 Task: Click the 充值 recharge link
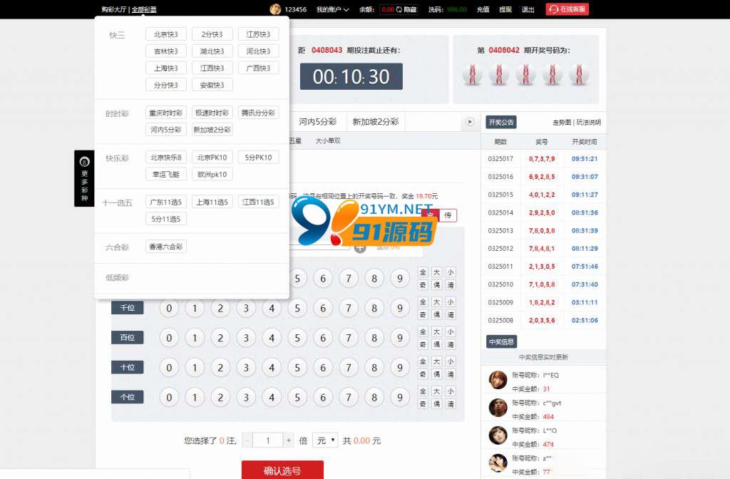pos(483,9)
